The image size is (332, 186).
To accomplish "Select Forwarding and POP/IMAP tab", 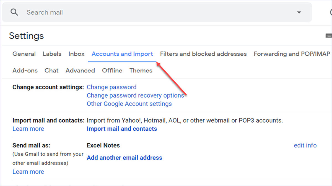I will pyautogui.click(x=291, y=54).
